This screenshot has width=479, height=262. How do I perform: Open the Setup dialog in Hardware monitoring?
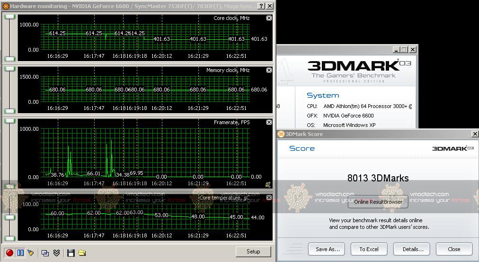[253, 252]
